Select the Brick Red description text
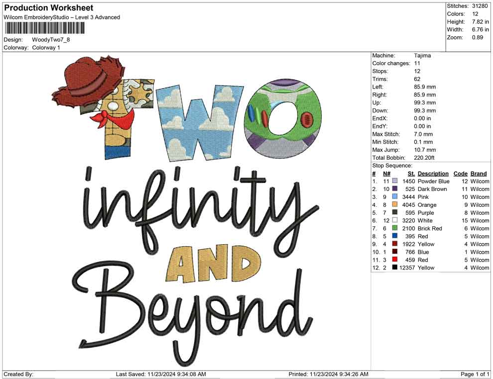Viewport: 493px width, 379px height. [430, 228]
